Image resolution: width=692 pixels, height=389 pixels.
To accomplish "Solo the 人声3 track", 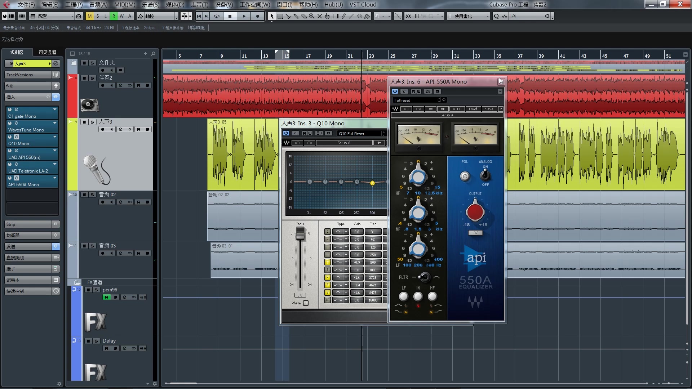I will pyautogui.click(x=92, y=122).
